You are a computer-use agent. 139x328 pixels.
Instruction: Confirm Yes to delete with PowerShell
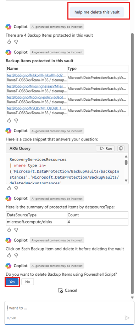(12, 282)
